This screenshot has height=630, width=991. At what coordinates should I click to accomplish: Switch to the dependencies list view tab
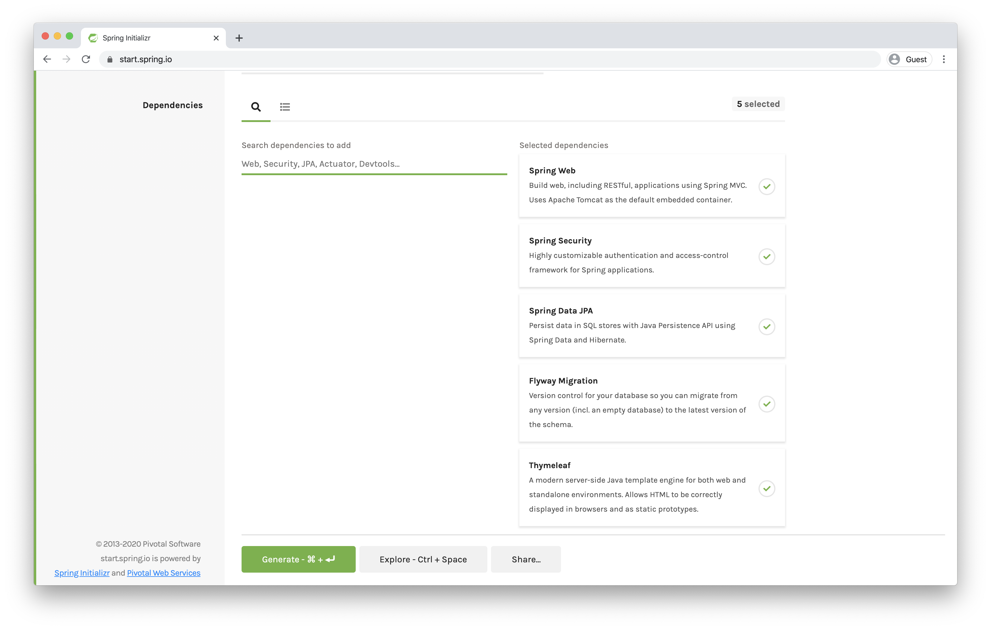[285, 107]
